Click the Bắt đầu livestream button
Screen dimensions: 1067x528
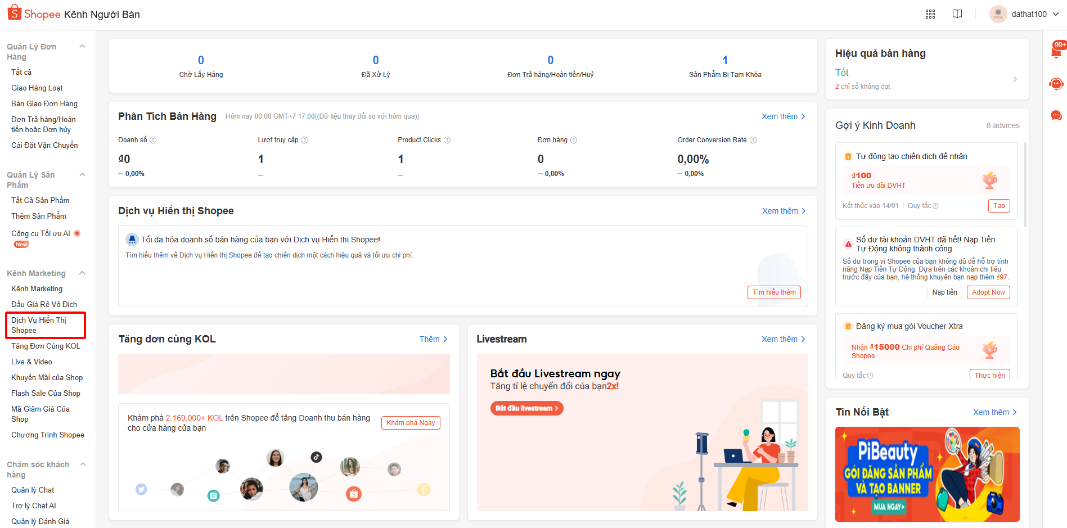click(x=526, y=408)
